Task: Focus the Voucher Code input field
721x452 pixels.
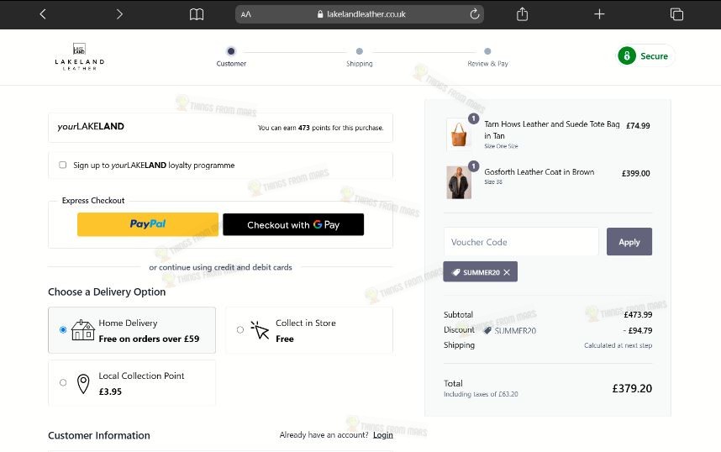Action: (x=521, y=241)
